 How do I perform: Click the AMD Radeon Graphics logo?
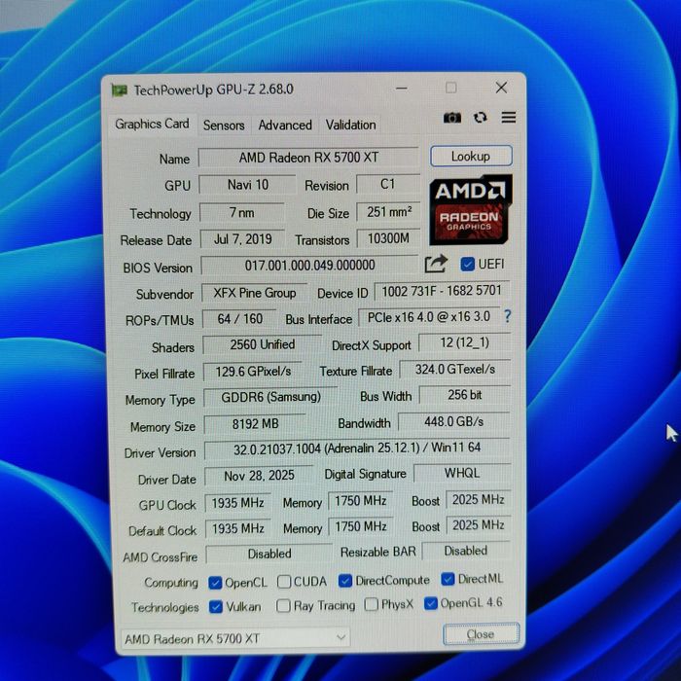tap(471, 210)
